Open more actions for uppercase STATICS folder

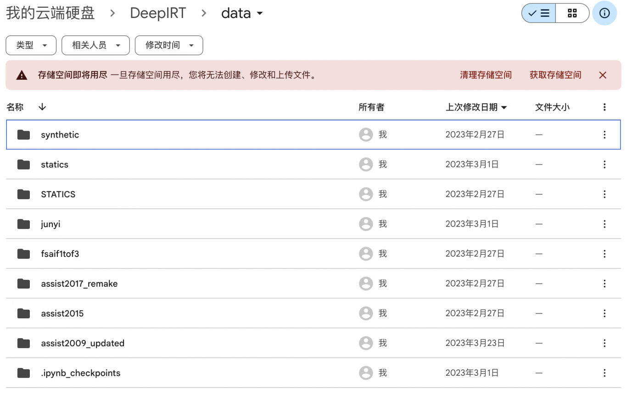click(605, 194)
